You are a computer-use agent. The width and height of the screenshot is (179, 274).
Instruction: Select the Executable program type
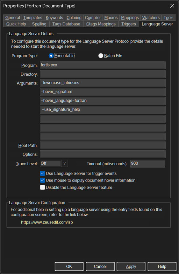tap(51, 56)
